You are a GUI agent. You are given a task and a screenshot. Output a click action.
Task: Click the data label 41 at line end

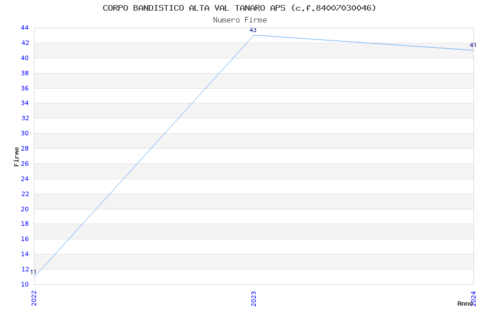(x=473, y=46)
